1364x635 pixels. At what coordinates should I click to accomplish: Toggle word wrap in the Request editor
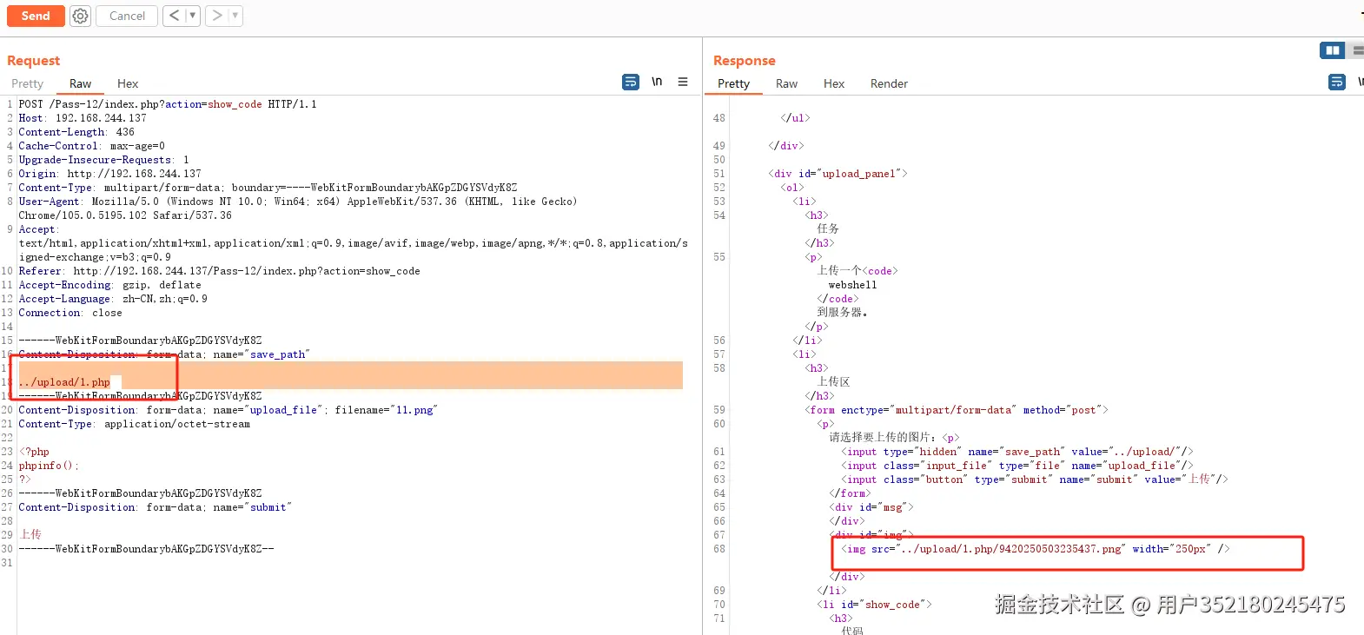[x=631, y=82]
